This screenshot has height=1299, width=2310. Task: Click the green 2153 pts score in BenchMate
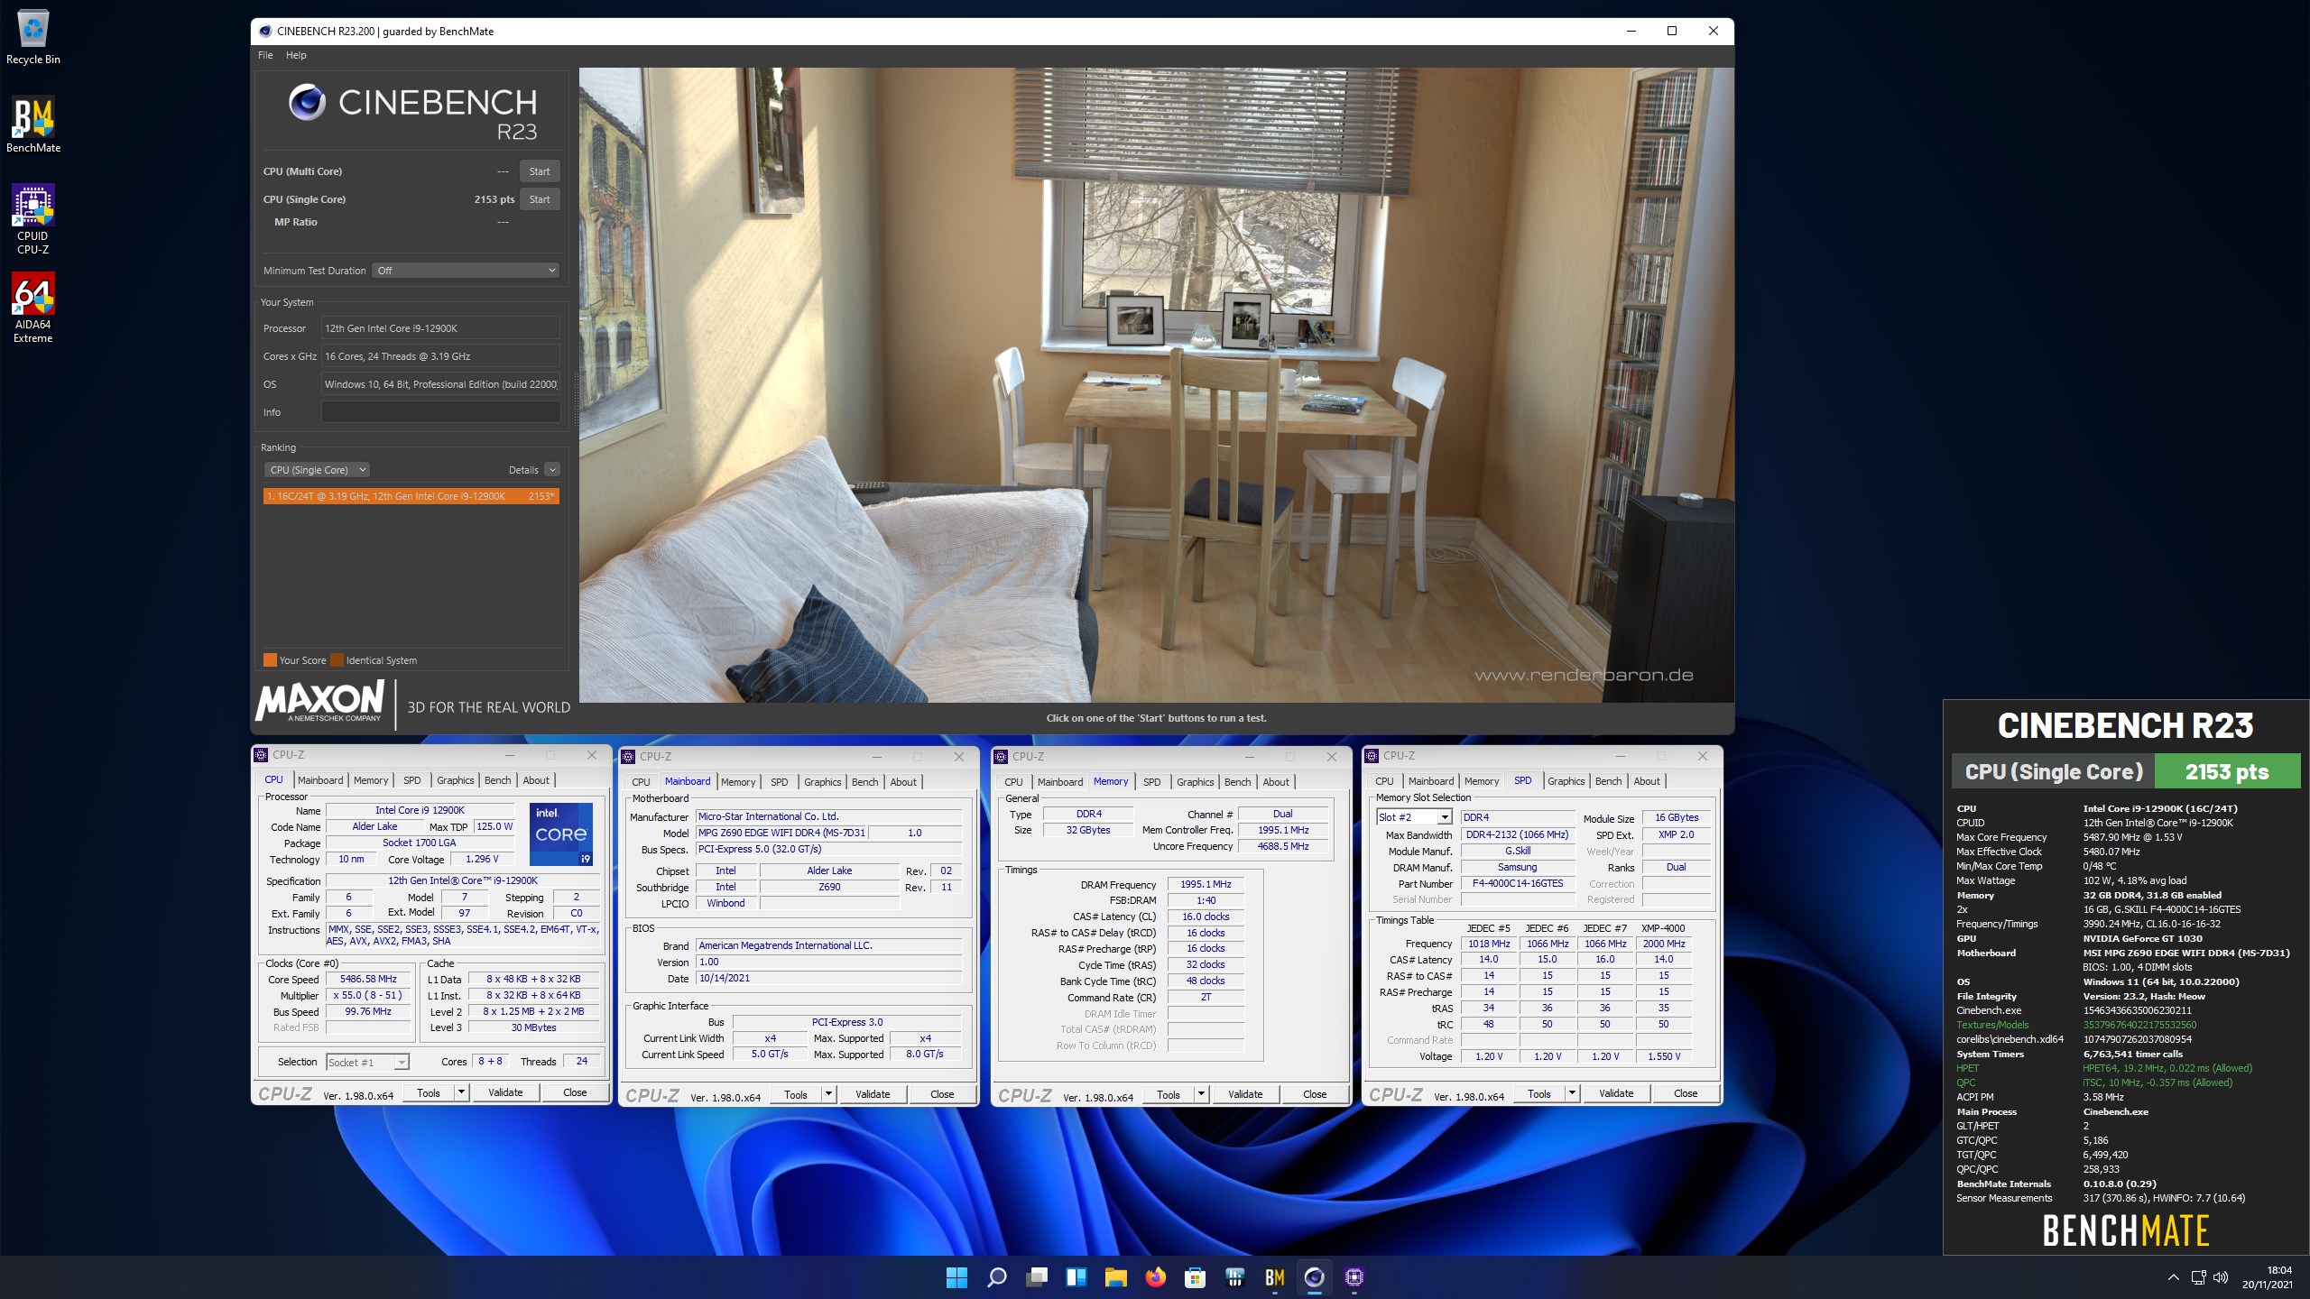click(x=2227, y=772)
